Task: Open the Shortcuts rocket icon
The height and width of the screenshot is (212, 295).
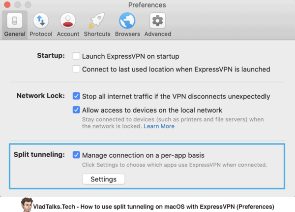Action: pyautogui.click(x=97, y=20)
